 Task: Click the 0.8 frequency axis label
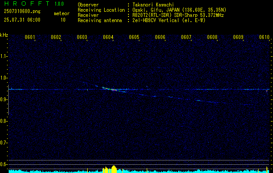[3, 121]
